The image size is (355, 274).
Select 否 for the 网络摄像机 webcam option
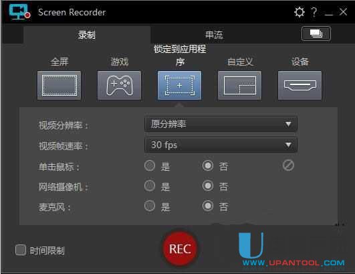click(x=208, y=186)
